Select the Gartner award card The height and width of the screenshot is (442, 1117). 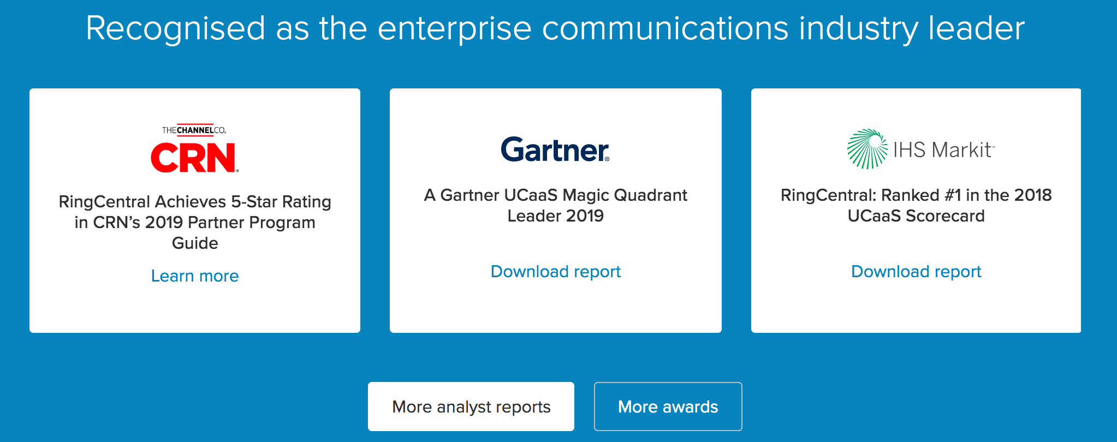[556, 211]
